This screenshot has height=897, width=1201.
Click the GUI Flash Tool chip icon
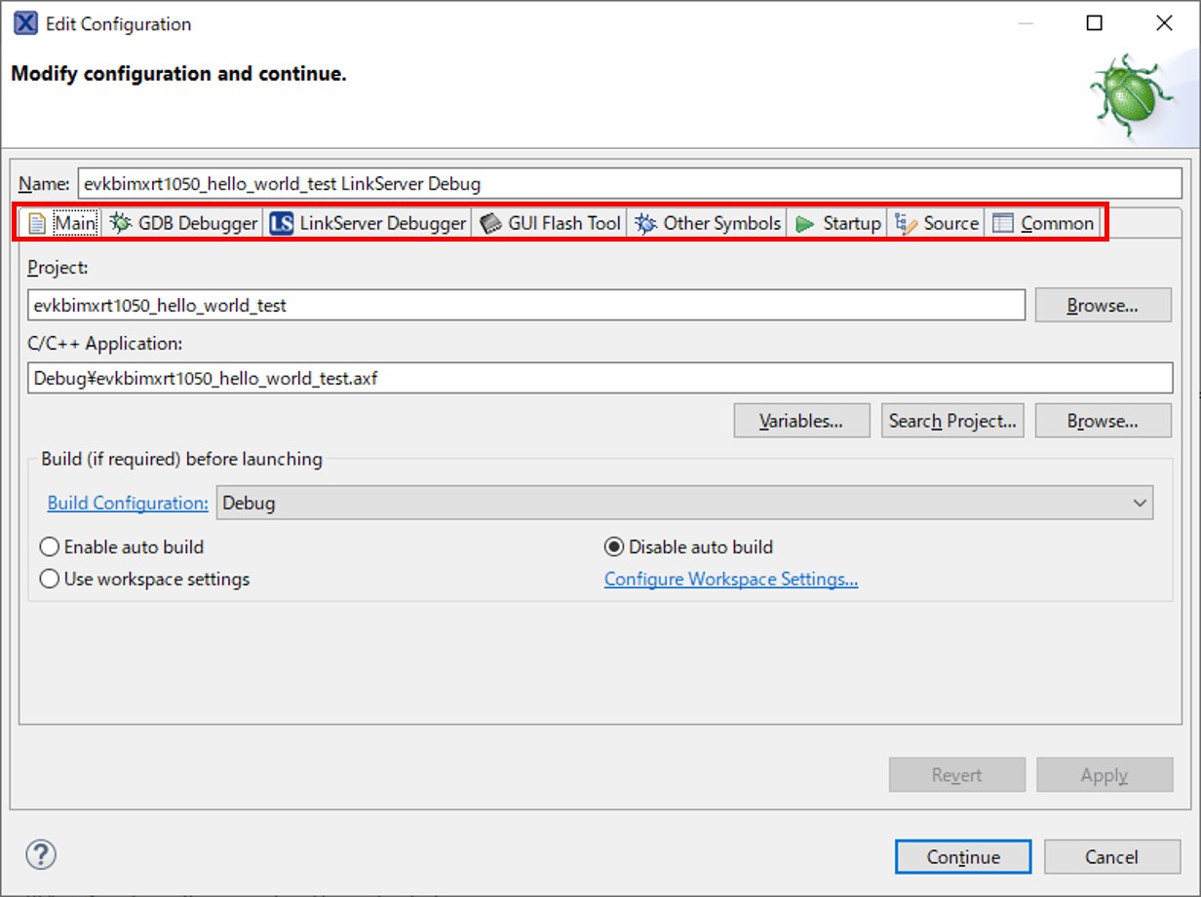click(x=491, y=223)
